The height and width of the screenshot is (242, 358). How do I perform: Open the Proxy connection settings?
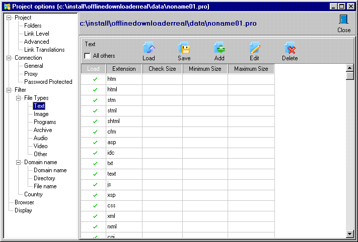point(31,74)
